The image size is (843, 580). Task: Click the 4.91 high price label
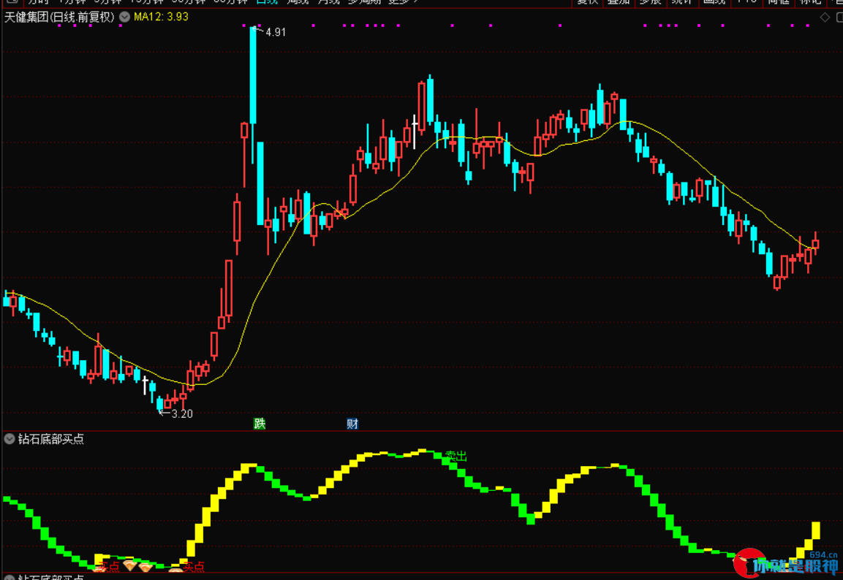[x=276, y=32]
